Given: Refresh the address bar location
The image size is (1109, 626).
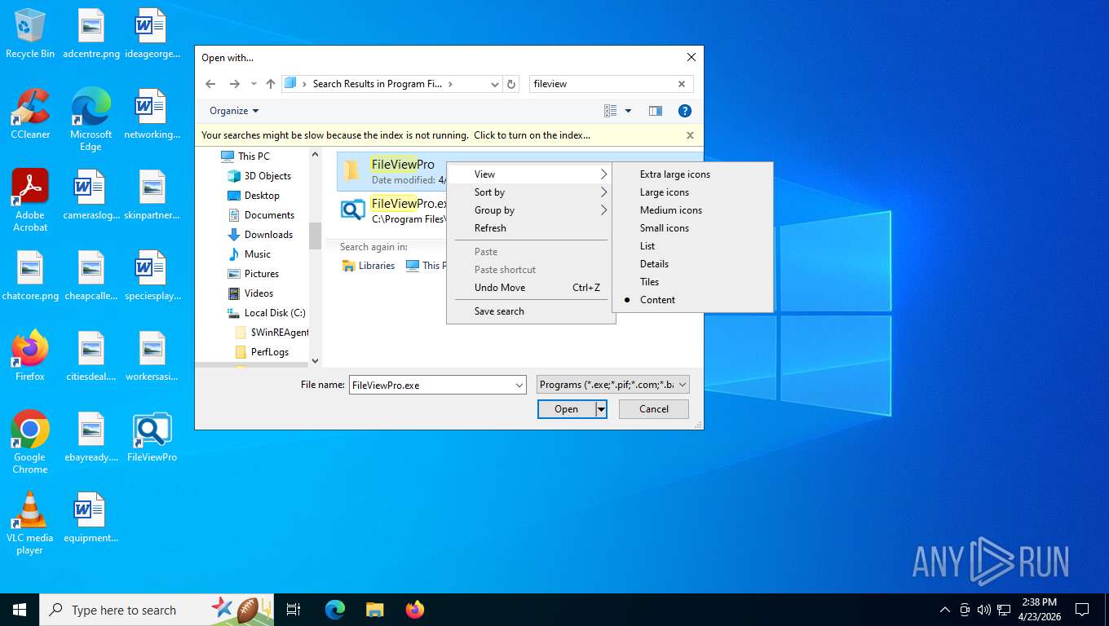Looking at the screenshot, I should click(x=511, y=84).
